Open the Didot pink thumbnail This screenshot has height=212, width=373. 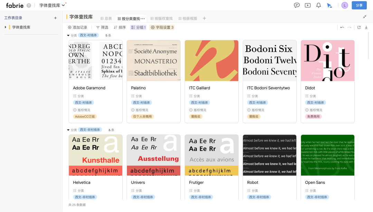(x=328, y=61)
